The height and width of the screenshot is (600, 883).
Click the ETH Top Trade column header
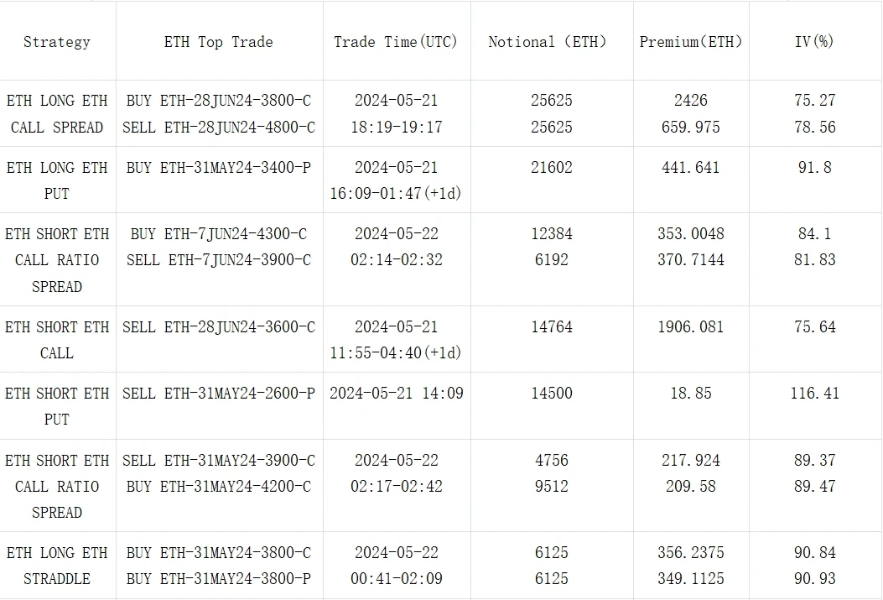(218, 42)
